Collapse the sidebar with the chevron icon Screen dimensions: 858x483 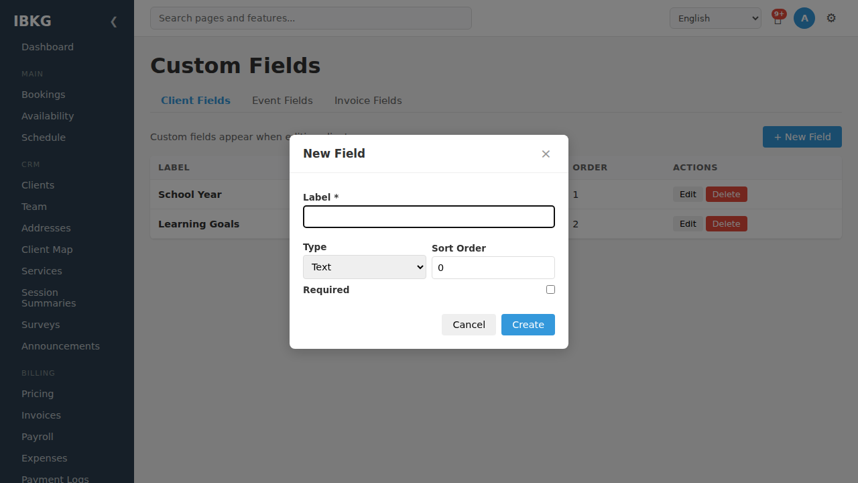[113, 21]
